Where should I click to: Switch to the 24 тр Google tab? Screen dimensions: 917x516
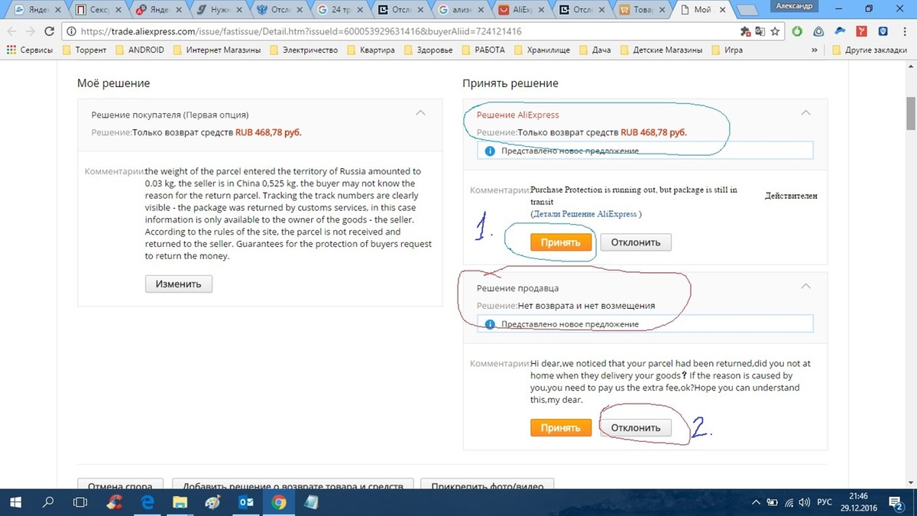pos(339,11)
